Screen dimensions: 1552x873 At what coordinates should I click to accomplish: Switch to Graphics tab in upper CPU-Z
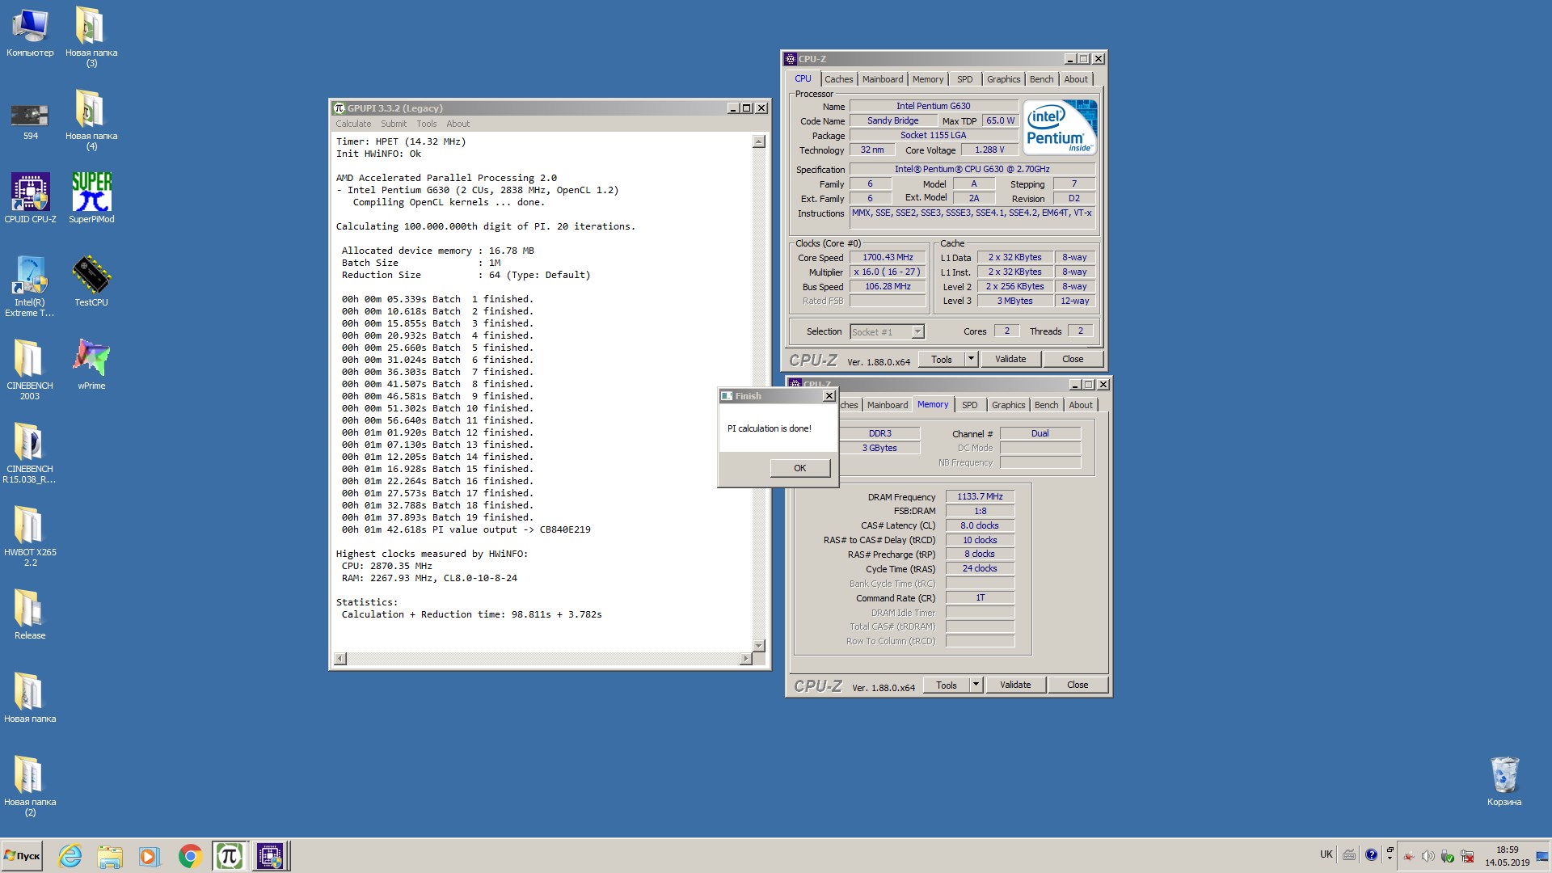coord(1003,79)
